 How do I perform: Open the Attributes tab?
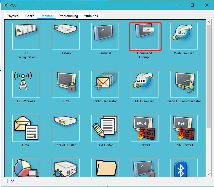(x=91, y=16)
